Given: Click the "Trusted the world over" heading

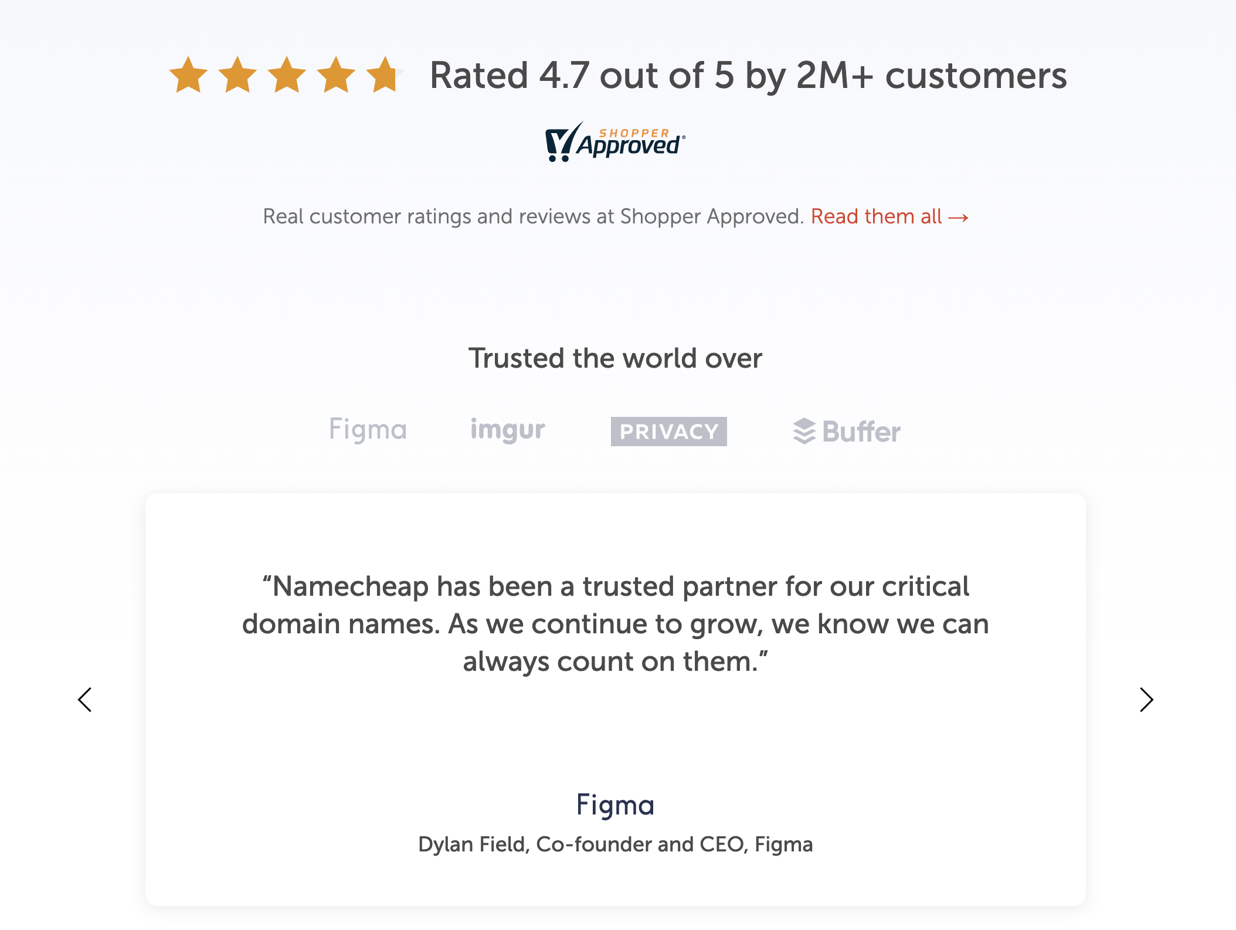Looking at the screenshot, I should [615, 358].
